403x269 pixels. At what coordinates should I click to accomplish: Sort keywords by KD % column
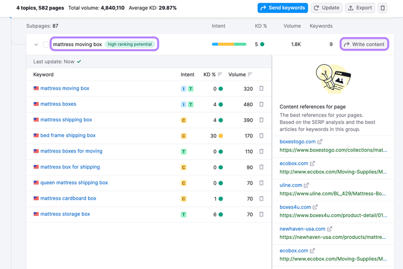pyautogui.click(x=220, y=75)
